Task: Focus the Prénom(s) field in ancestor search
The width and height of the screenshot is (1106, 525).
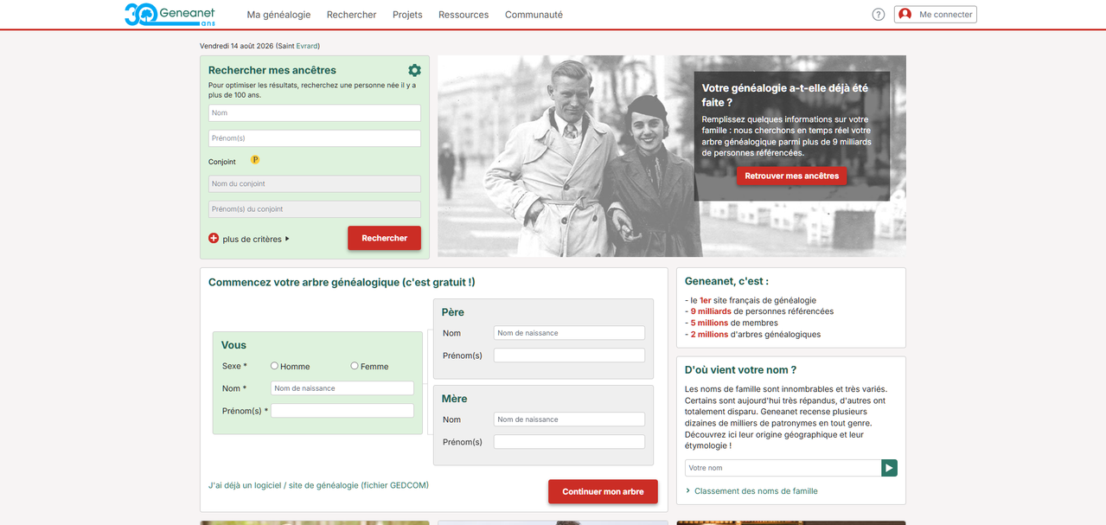Action: [x=315, y=138]
